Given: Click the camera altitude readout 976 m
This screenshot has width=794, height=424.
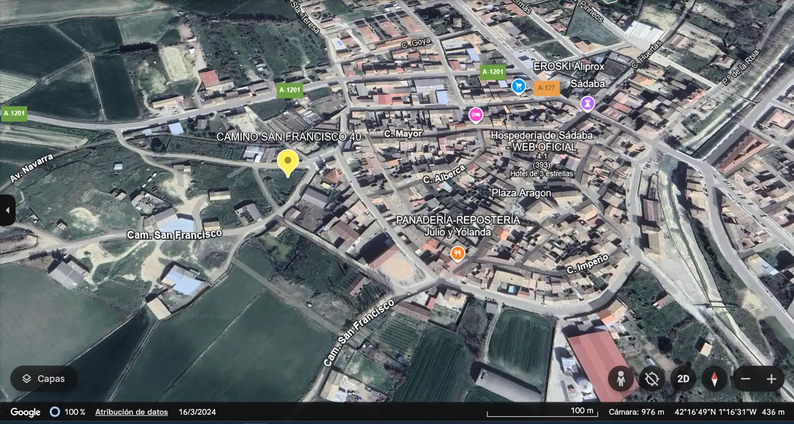Looking at the screenshot, I should coord(637,412).
